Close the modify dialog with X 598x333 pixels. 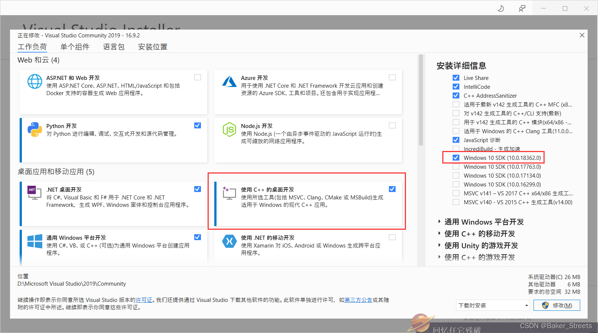point(582,35)
